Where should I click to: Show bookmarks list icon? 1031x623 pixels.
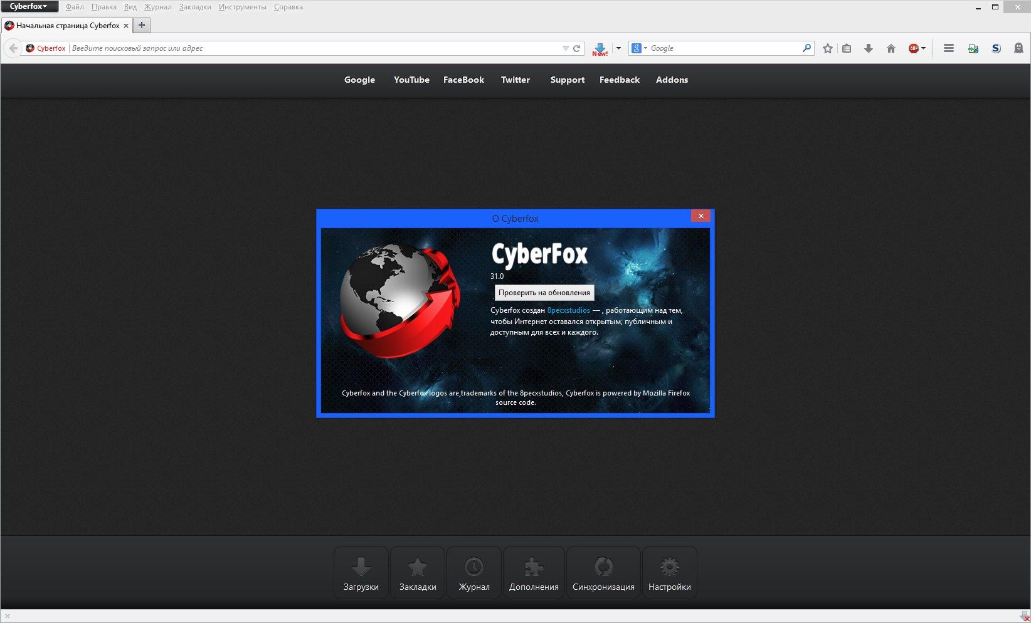tap(847, 48)
